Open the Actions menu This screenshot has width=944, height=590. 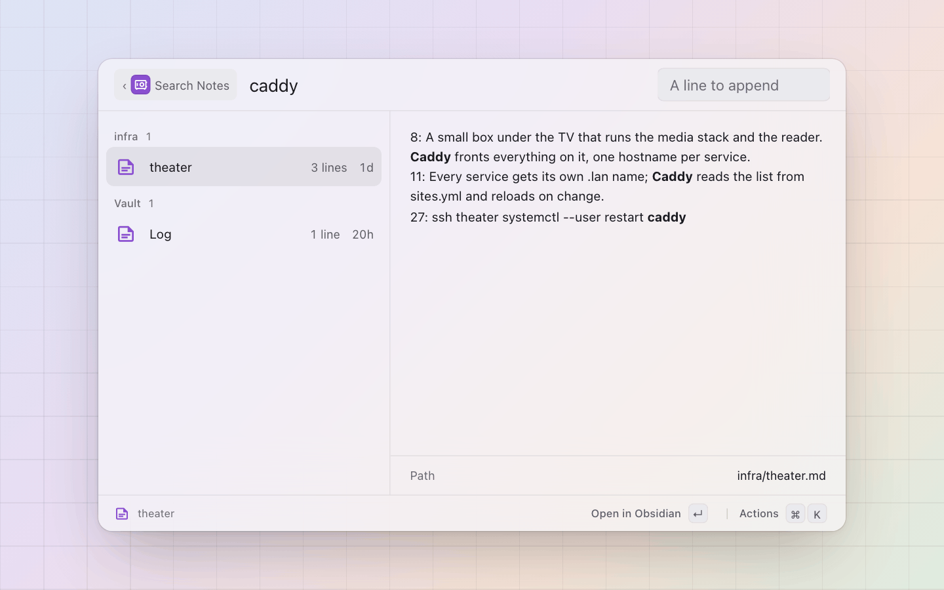click(x=758, y=514)
